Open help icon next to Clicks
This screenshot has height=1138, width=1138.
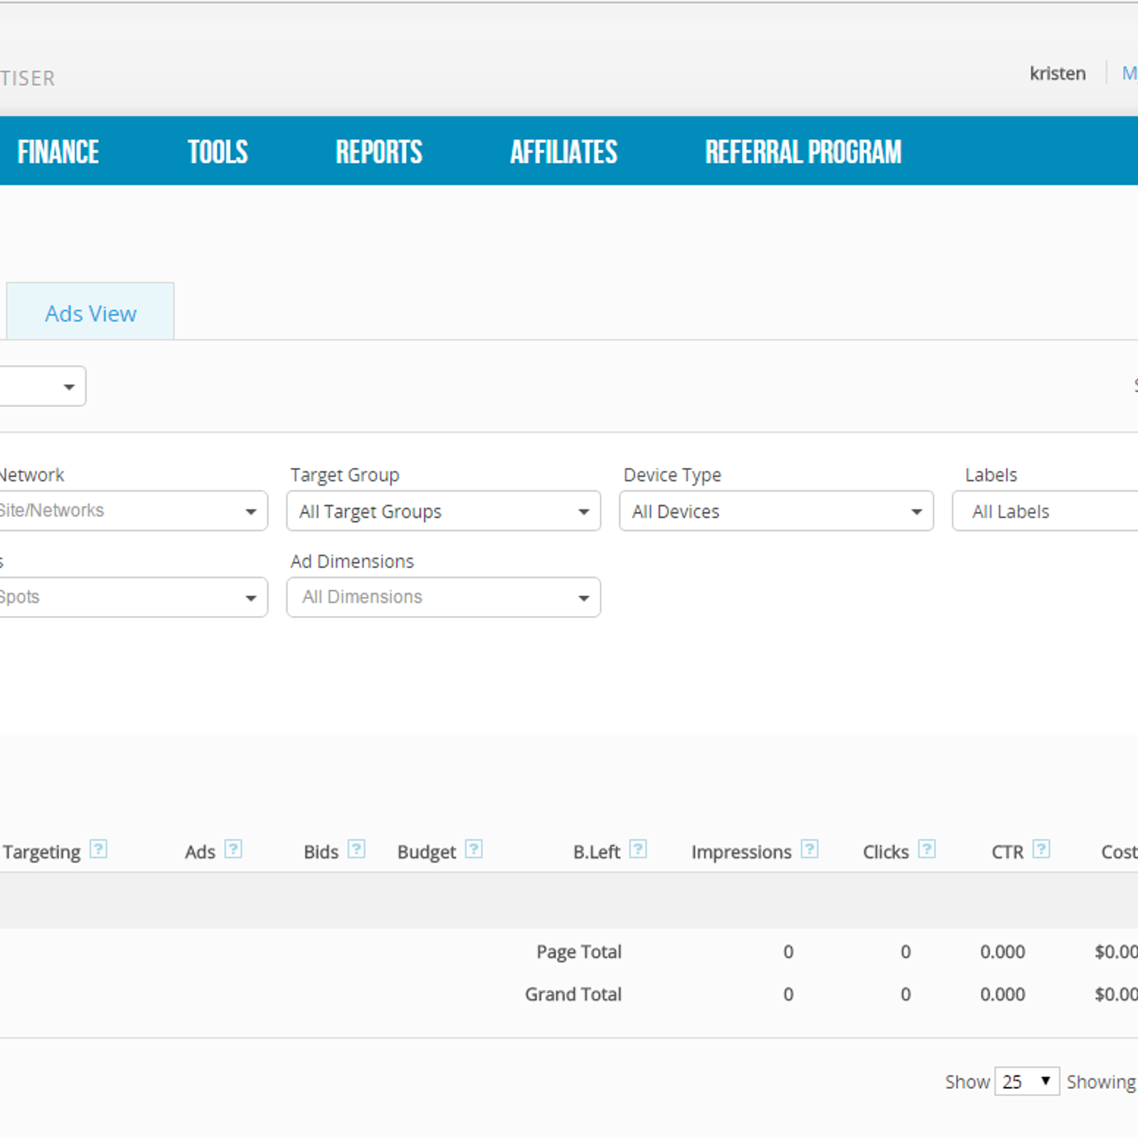pyautogui.click(x=927, y=849)
